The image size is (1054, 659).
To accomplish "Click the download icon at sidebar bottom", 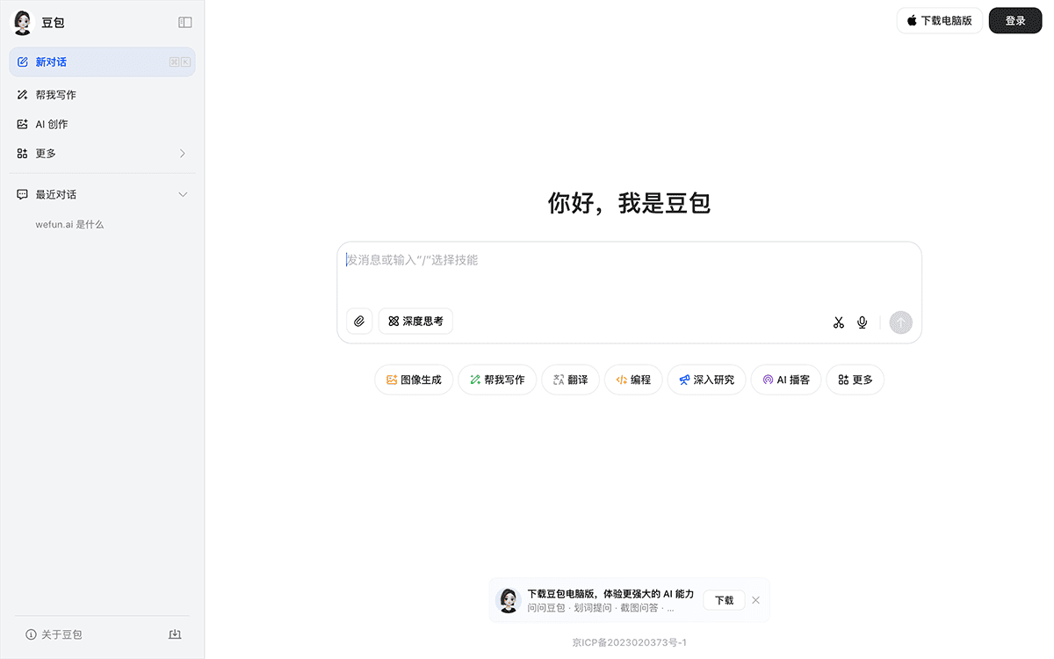I will (175, 634).
